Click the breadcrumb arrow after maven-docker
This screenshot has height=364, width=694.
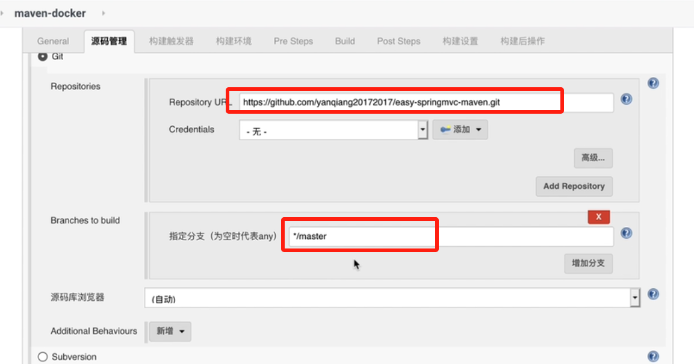(x=103, y=13)
